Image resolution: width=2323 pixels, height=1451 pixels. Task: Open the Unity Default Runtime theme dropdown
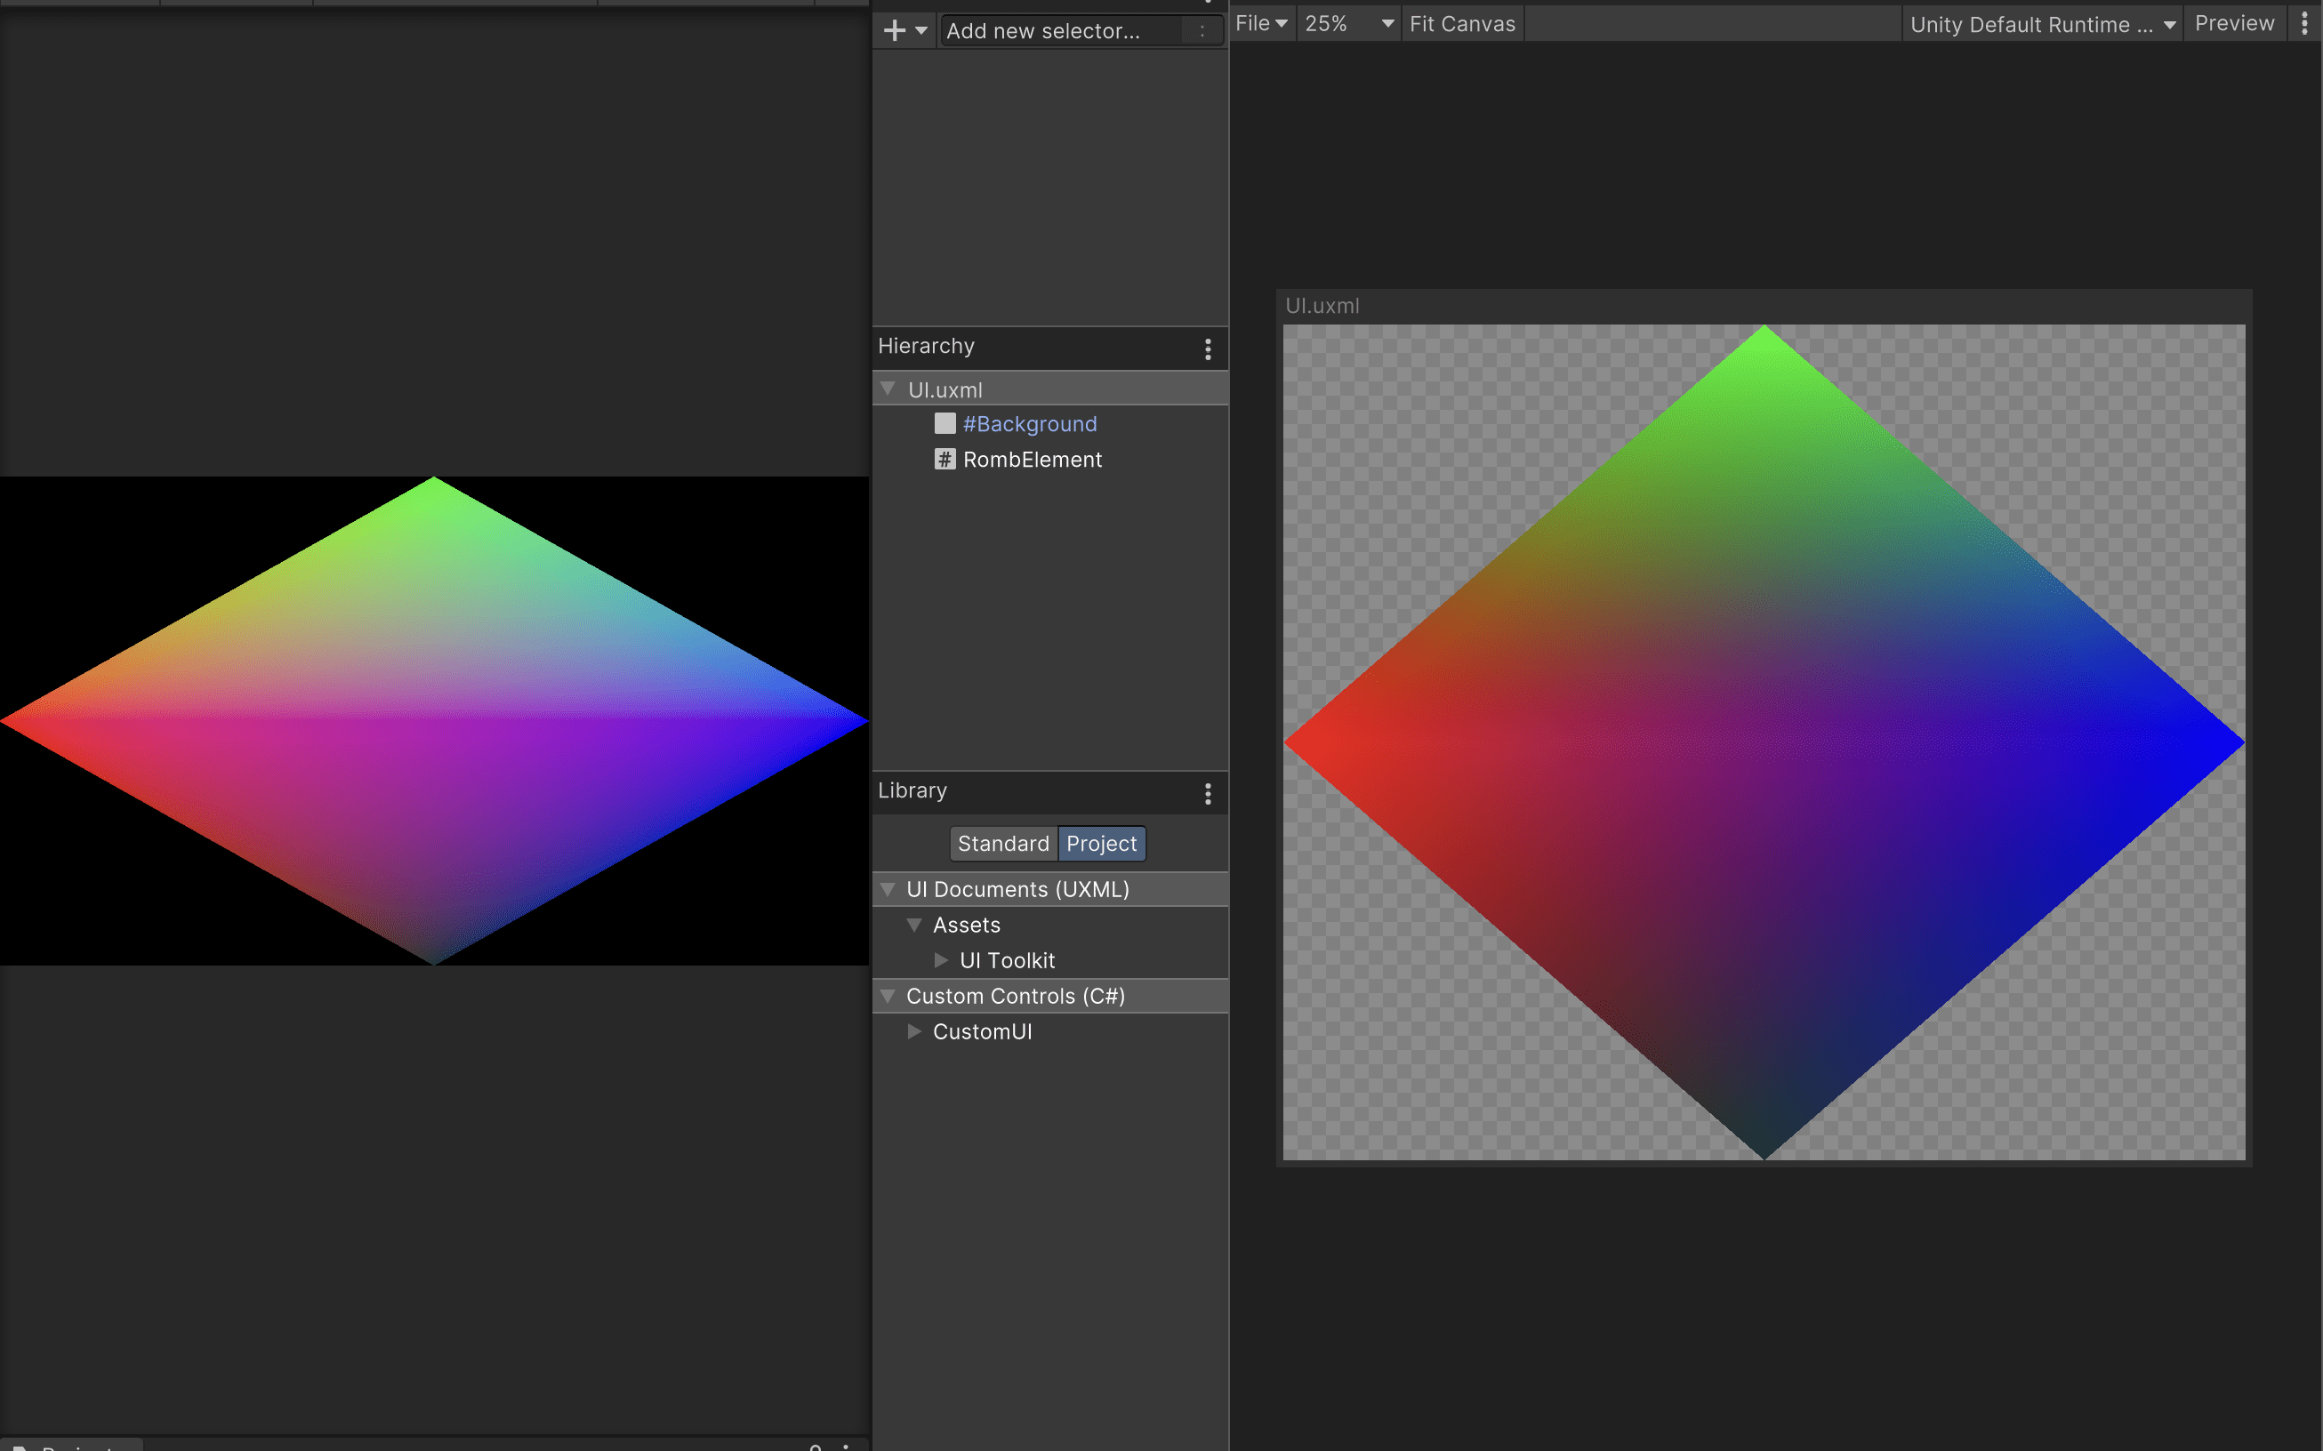tap(2042, 23)
